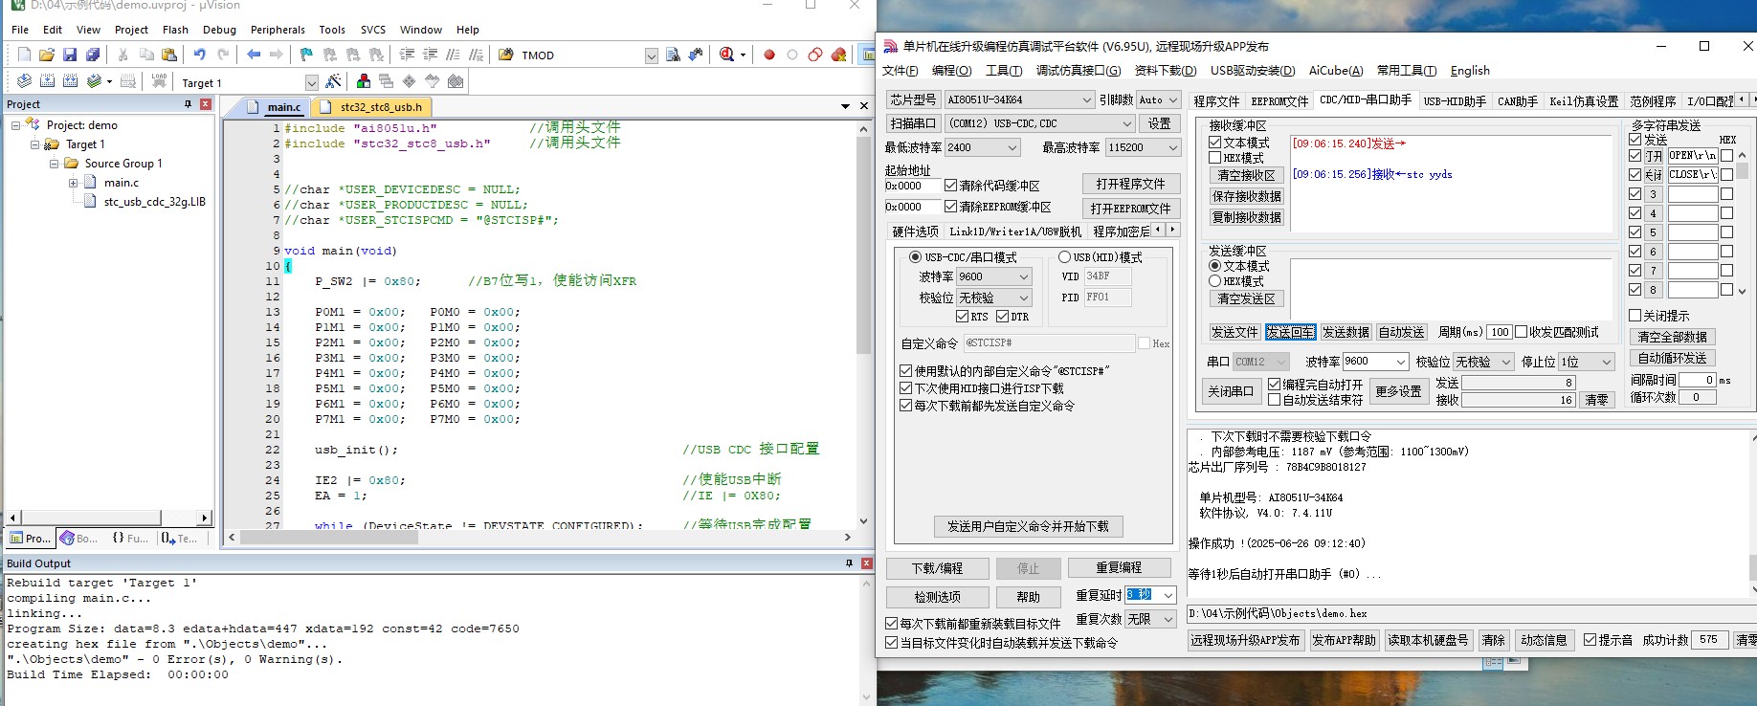
Task: Click the Save file toolbar icon
Action: pyautogui.click(x=70, y=55)
